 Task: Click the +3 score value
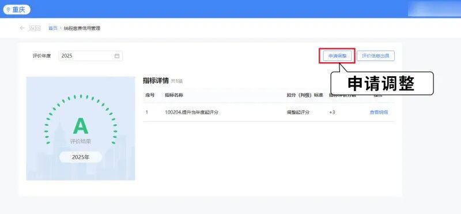click(x=332, y=112)
